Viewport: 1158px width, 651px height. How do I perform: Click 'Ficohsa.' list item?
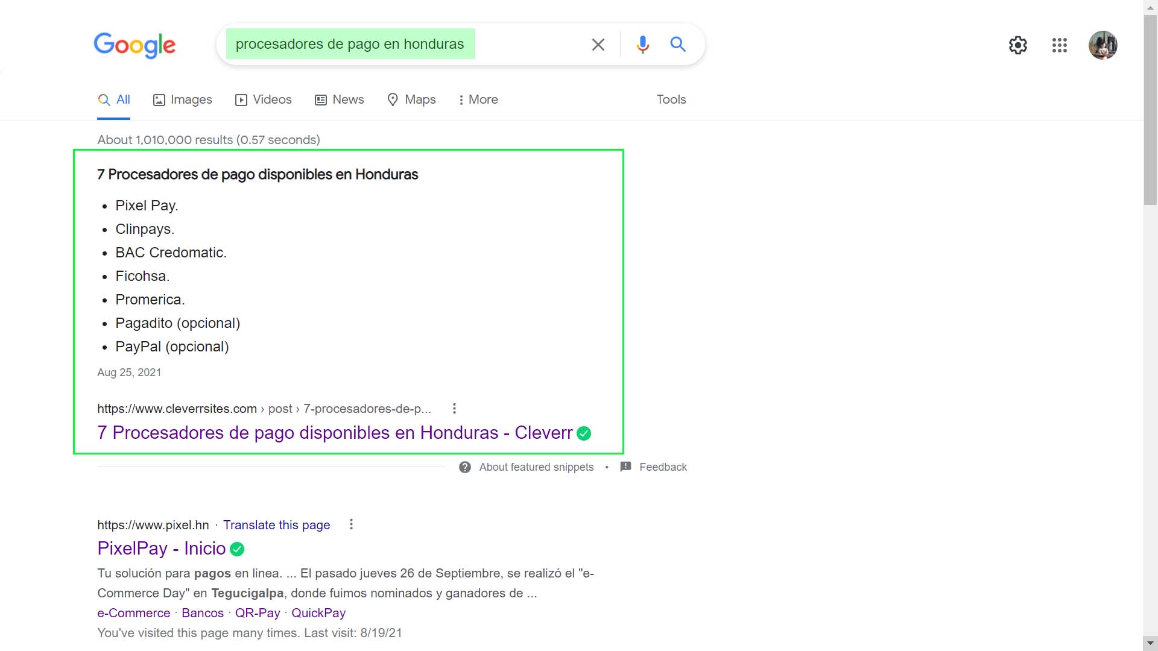142,276
